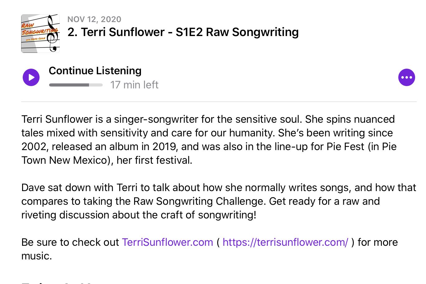
Task: Select the episode title Terri Sunflower S1E2
Action: [183, 32]
